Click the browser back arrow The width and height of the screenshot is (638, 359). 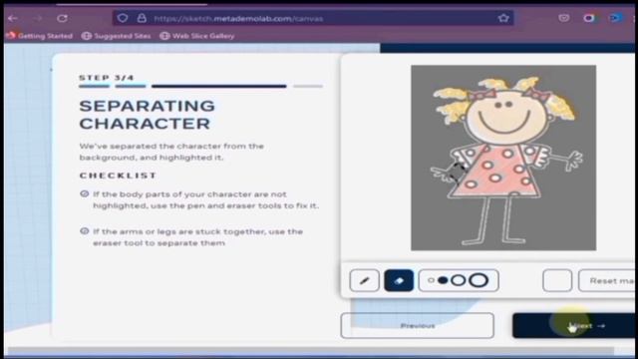click(13, 18)
